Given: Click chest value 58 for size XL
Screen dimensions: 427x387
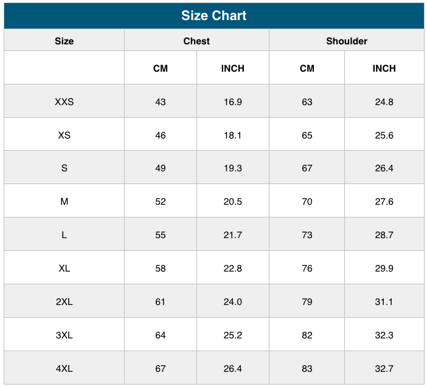Looking at the screenshot, I should click(161, 268).
